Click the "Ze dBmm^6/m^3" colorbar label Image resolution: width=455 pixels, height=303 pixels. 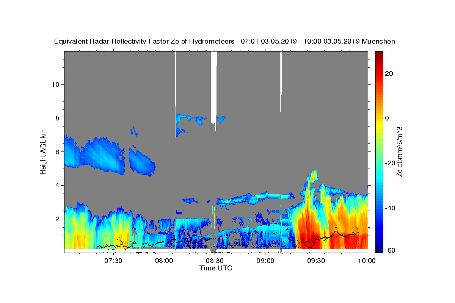coord(399,152)
